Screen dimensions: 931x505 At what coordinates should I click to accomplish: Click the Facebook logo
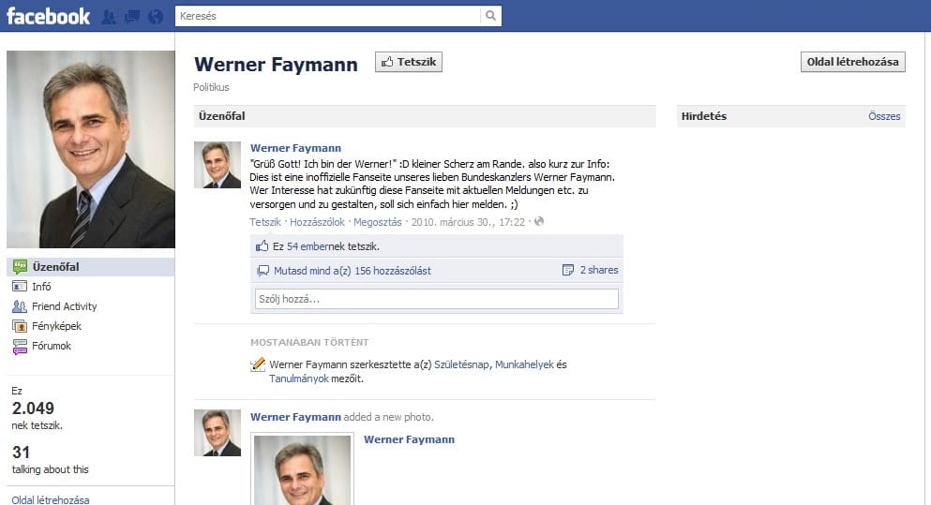coord(48,16)
